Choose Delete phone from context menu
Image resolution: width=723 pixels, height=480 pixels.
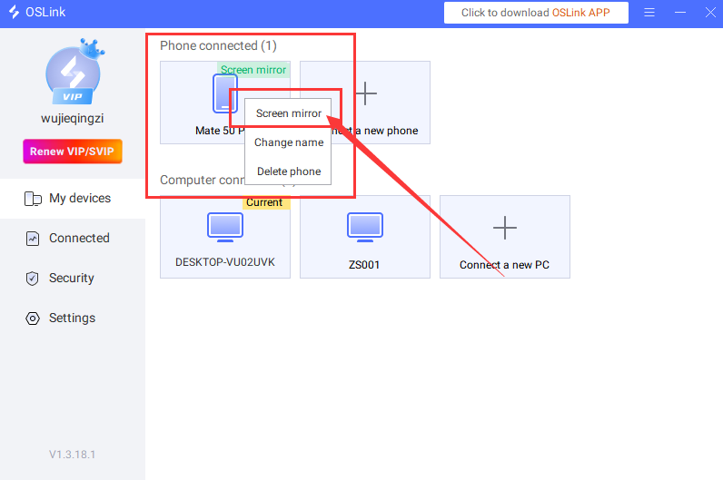[289, 171]
